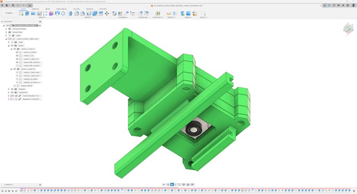Collapse the camera_3_stand group
Screen dimensions: 357x194
(11, 69)
